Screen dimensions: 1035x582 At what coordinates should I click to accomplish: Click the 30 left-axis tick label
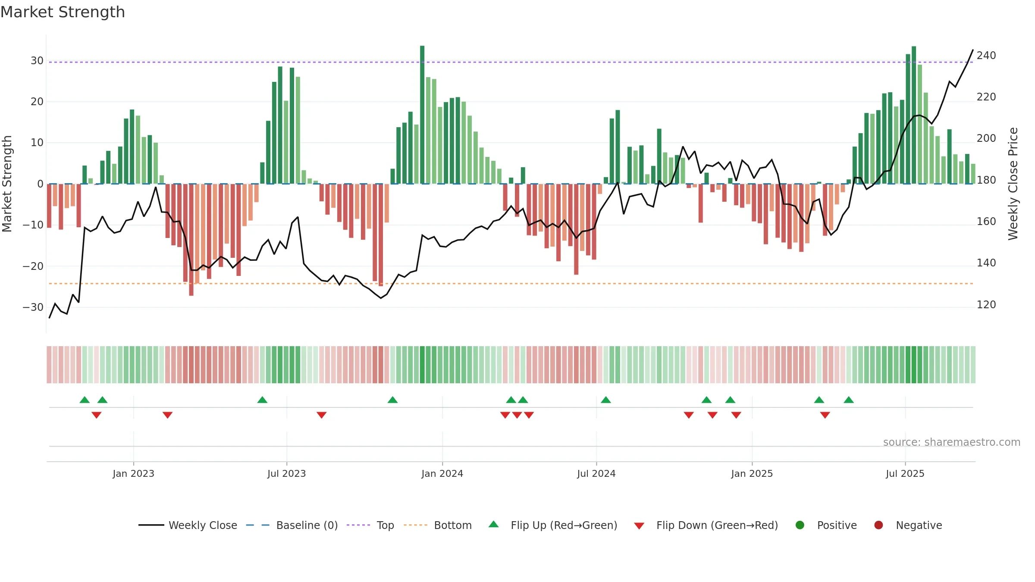coord(37,61)
